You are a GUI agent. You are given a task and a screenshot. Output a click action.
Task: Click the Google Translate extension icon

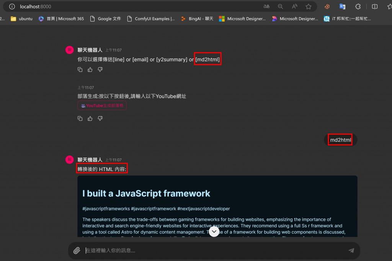[x=343, y=7]
